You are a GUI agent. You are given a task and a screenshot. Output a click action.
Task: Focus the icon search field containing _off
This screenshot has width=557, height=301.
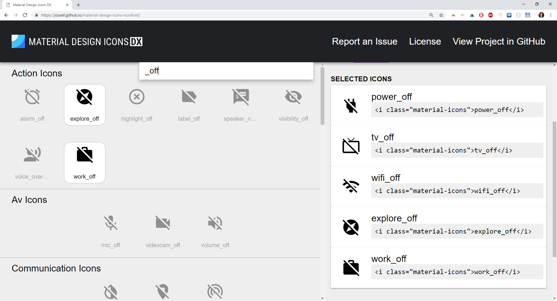[226, 71]
